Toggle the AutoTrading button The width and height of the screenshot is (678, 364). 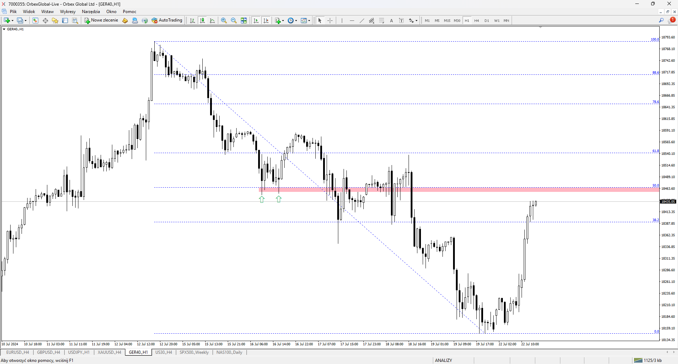tap(167, 20)
